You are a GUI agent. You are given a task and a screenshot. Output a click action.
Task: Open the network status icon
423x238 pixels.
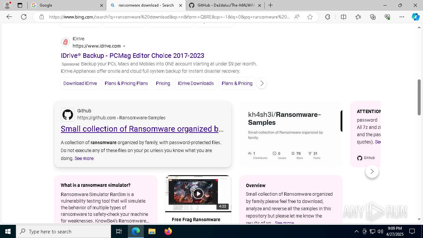(372, 231)
